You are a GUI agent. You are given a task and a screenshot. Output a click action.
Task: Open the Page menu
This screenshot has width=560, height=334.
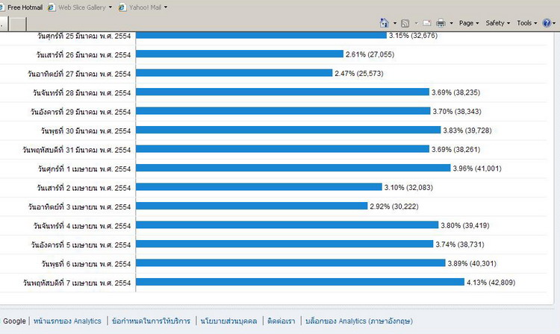[x=469, y=23]
